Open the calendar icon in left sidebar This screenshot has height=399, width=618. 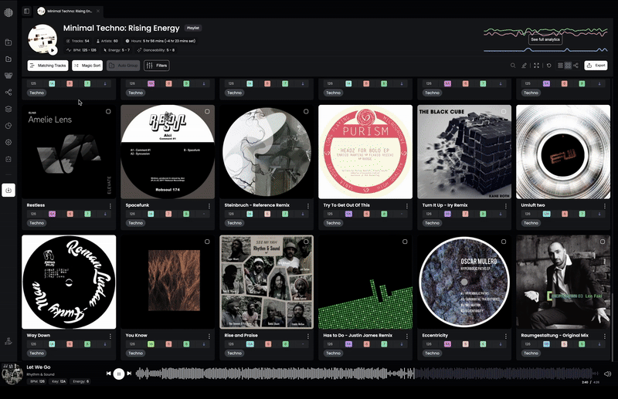click(x=8, y=159)
